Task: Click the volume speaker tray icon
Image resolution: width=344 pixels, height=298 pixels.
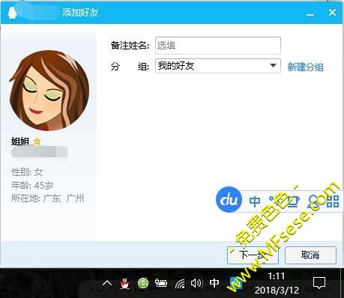Action: click(x=196, y=283)
